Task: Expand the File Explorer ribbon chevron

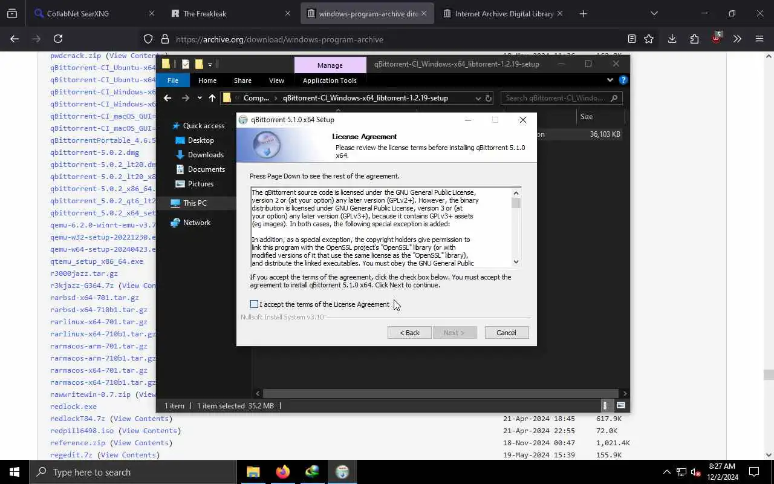Action: point(610,80)
